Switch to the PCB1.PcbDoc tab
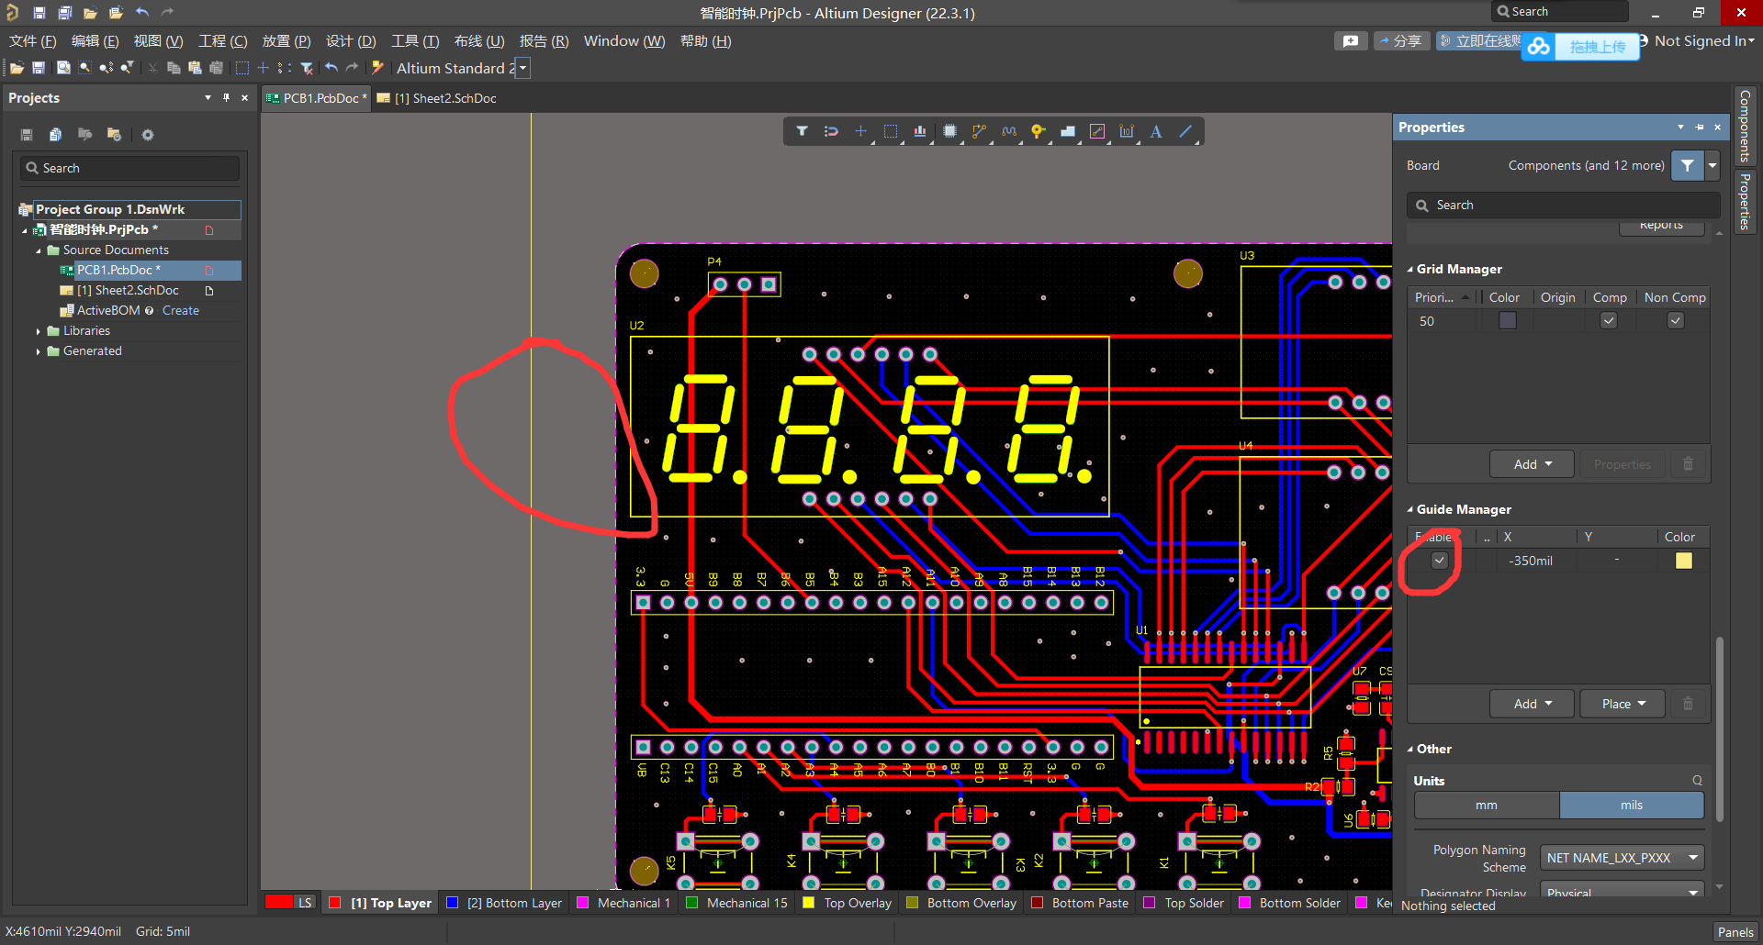This screenshot has height=945, width=1763. click(318, 98)
